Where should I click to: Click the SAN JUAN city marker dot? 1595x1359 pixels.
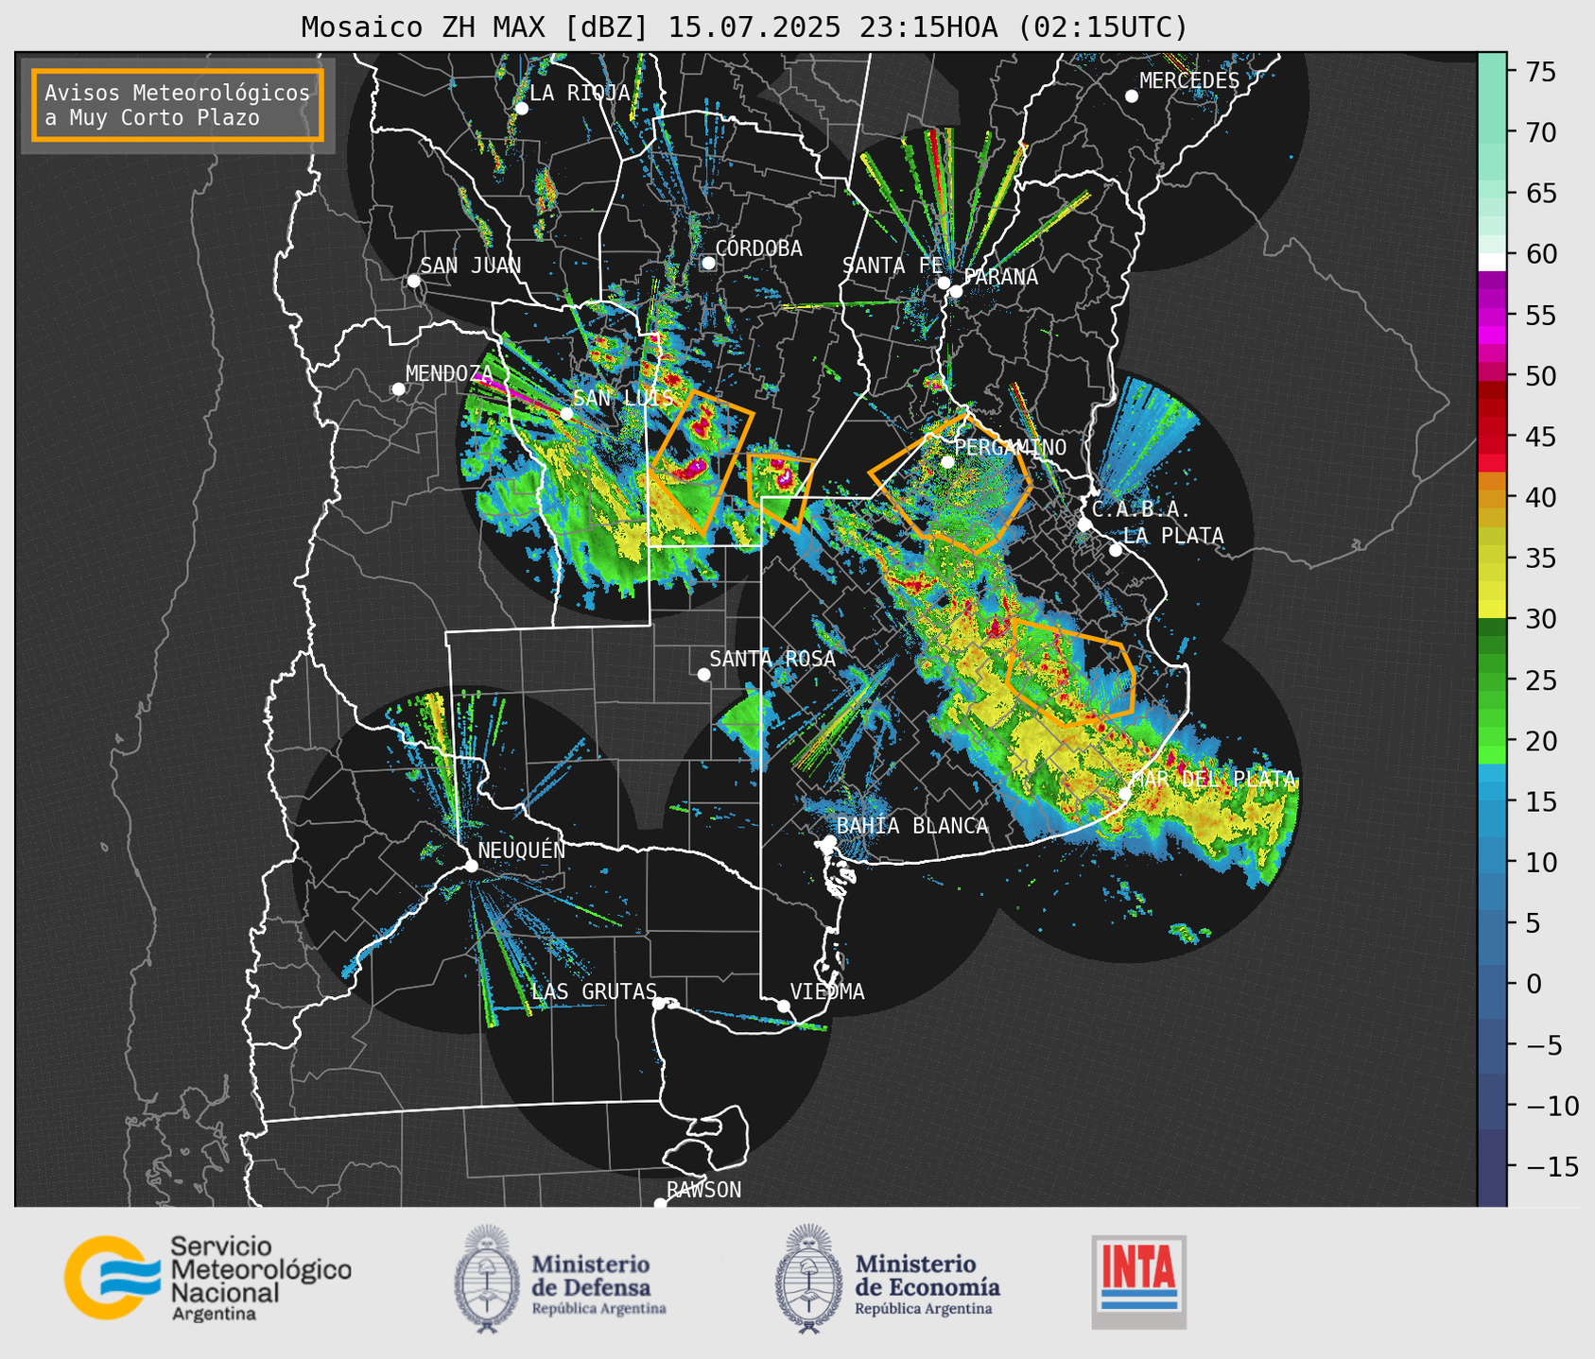(413, 281)
